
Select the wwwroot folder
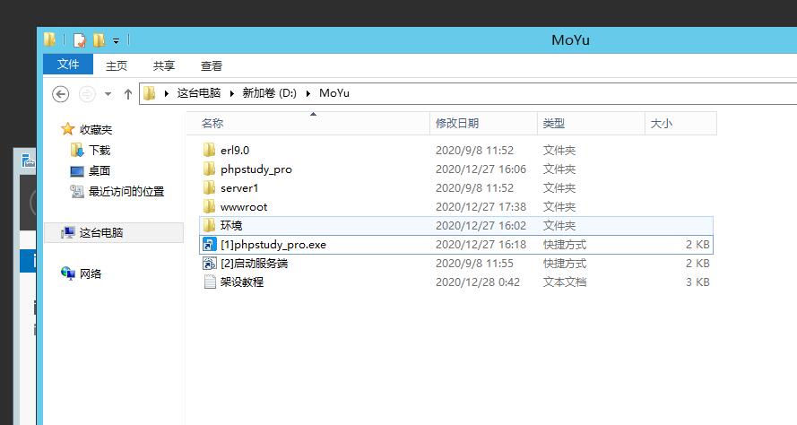pos(243,207)
